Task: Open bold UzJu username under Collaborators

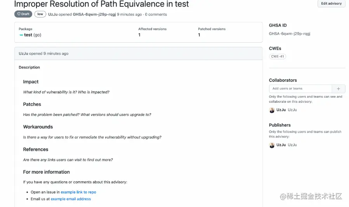Action: point(281,110)
